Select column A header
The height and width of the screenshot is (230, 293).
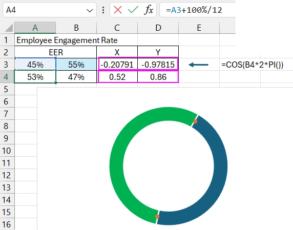pos(35,28)
